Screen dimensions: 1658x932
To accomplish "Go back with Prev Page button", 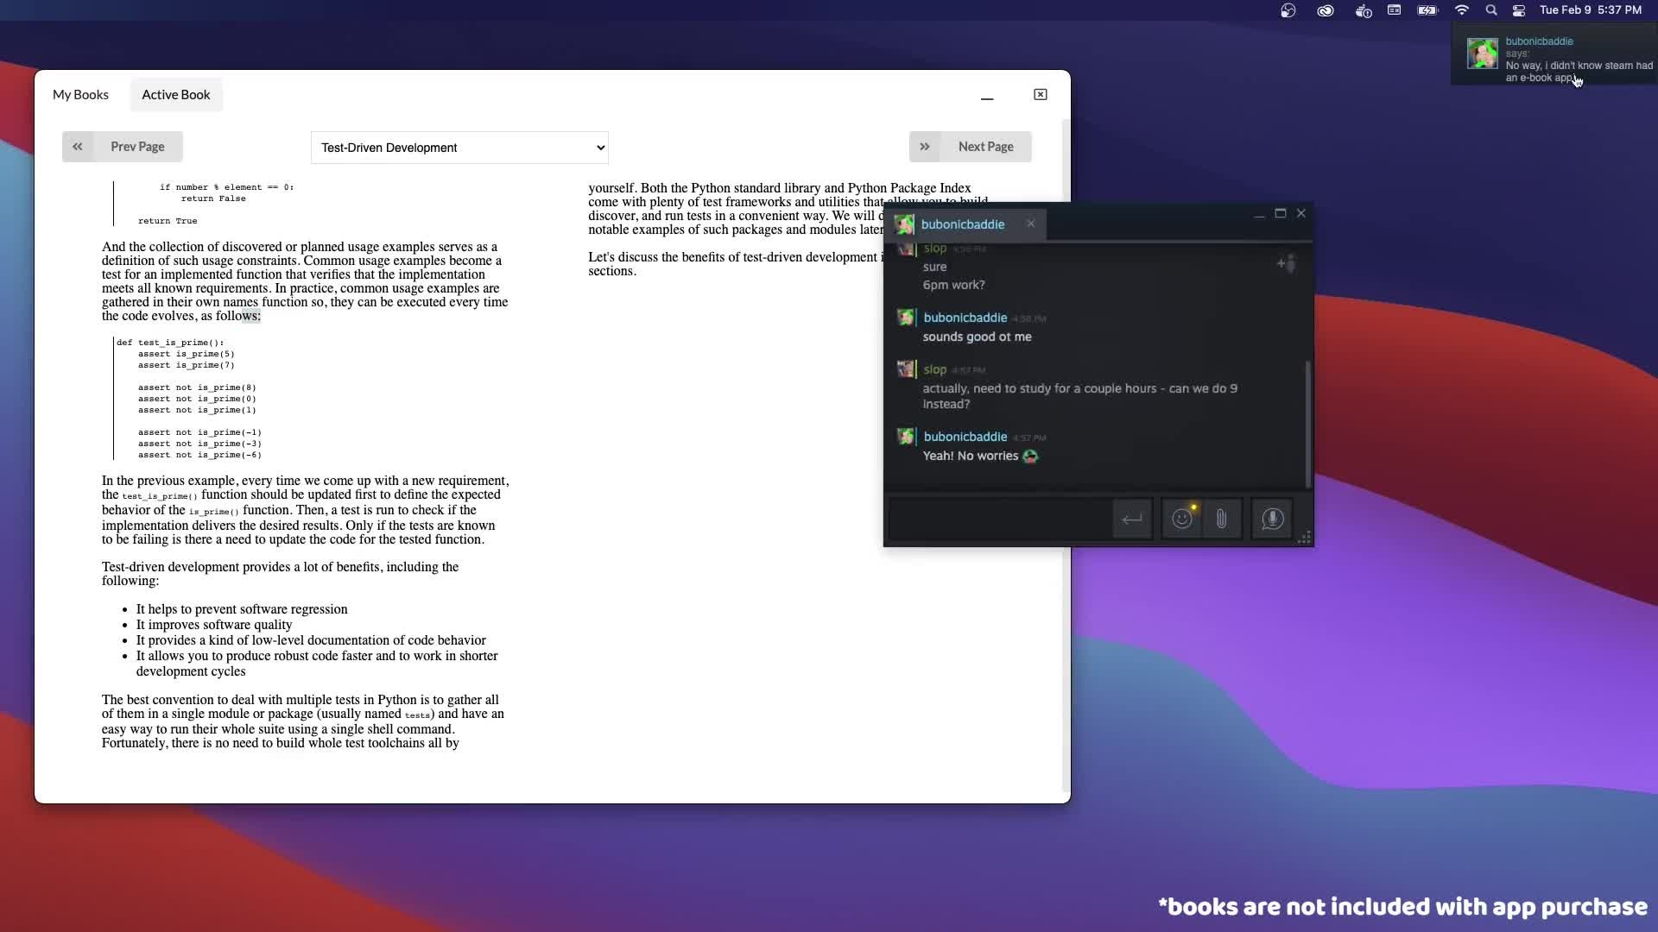I will pos(122,147).
